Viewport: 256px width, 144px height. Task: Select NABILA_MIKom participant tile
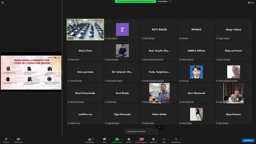pos(196,51)
